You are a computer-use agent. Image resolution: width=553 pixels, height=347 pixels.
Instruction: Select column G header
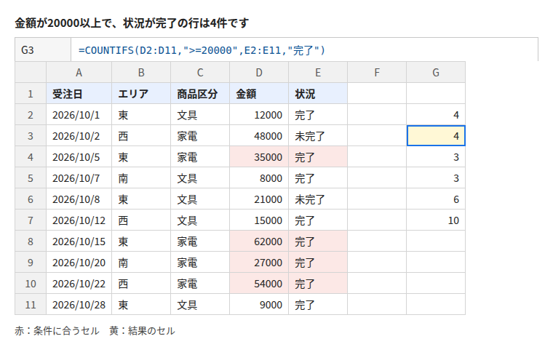436,72
